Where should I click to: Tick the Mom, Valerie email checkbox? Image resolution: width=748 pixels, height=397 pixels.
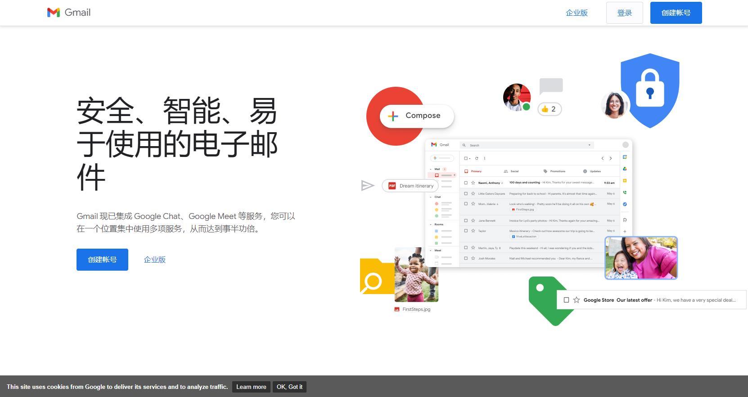466,204
